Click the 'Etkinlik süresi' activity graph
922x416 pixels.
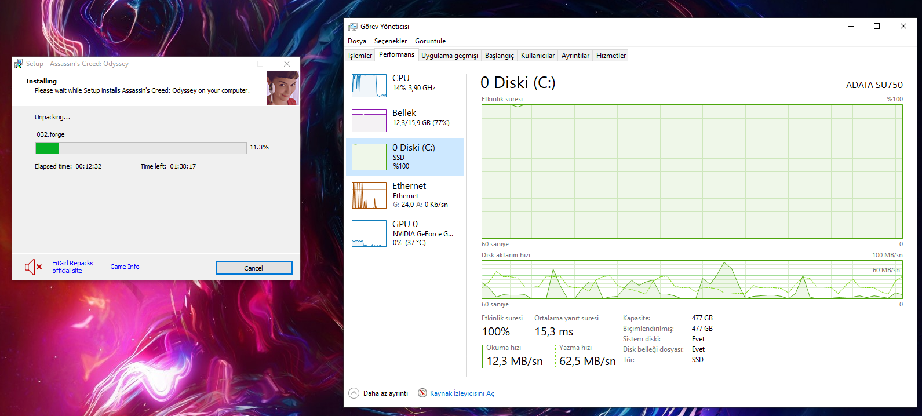(692, 171)
